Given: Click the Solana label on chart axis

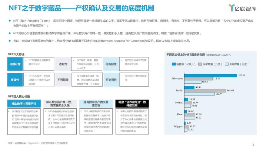Looking at the screenshot, I should click(x=179, y=102).
